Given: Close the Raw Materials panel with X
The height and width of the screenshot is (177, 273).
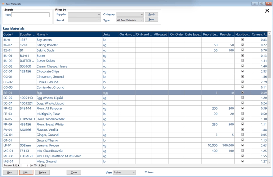Looking at the screenshot, I should (x=267, y=11).
